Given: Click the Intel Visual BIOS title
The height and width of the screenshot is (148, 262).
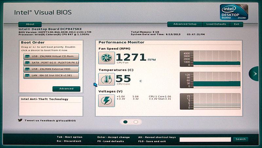Looking at the screenshot, I should pos(43,12).
